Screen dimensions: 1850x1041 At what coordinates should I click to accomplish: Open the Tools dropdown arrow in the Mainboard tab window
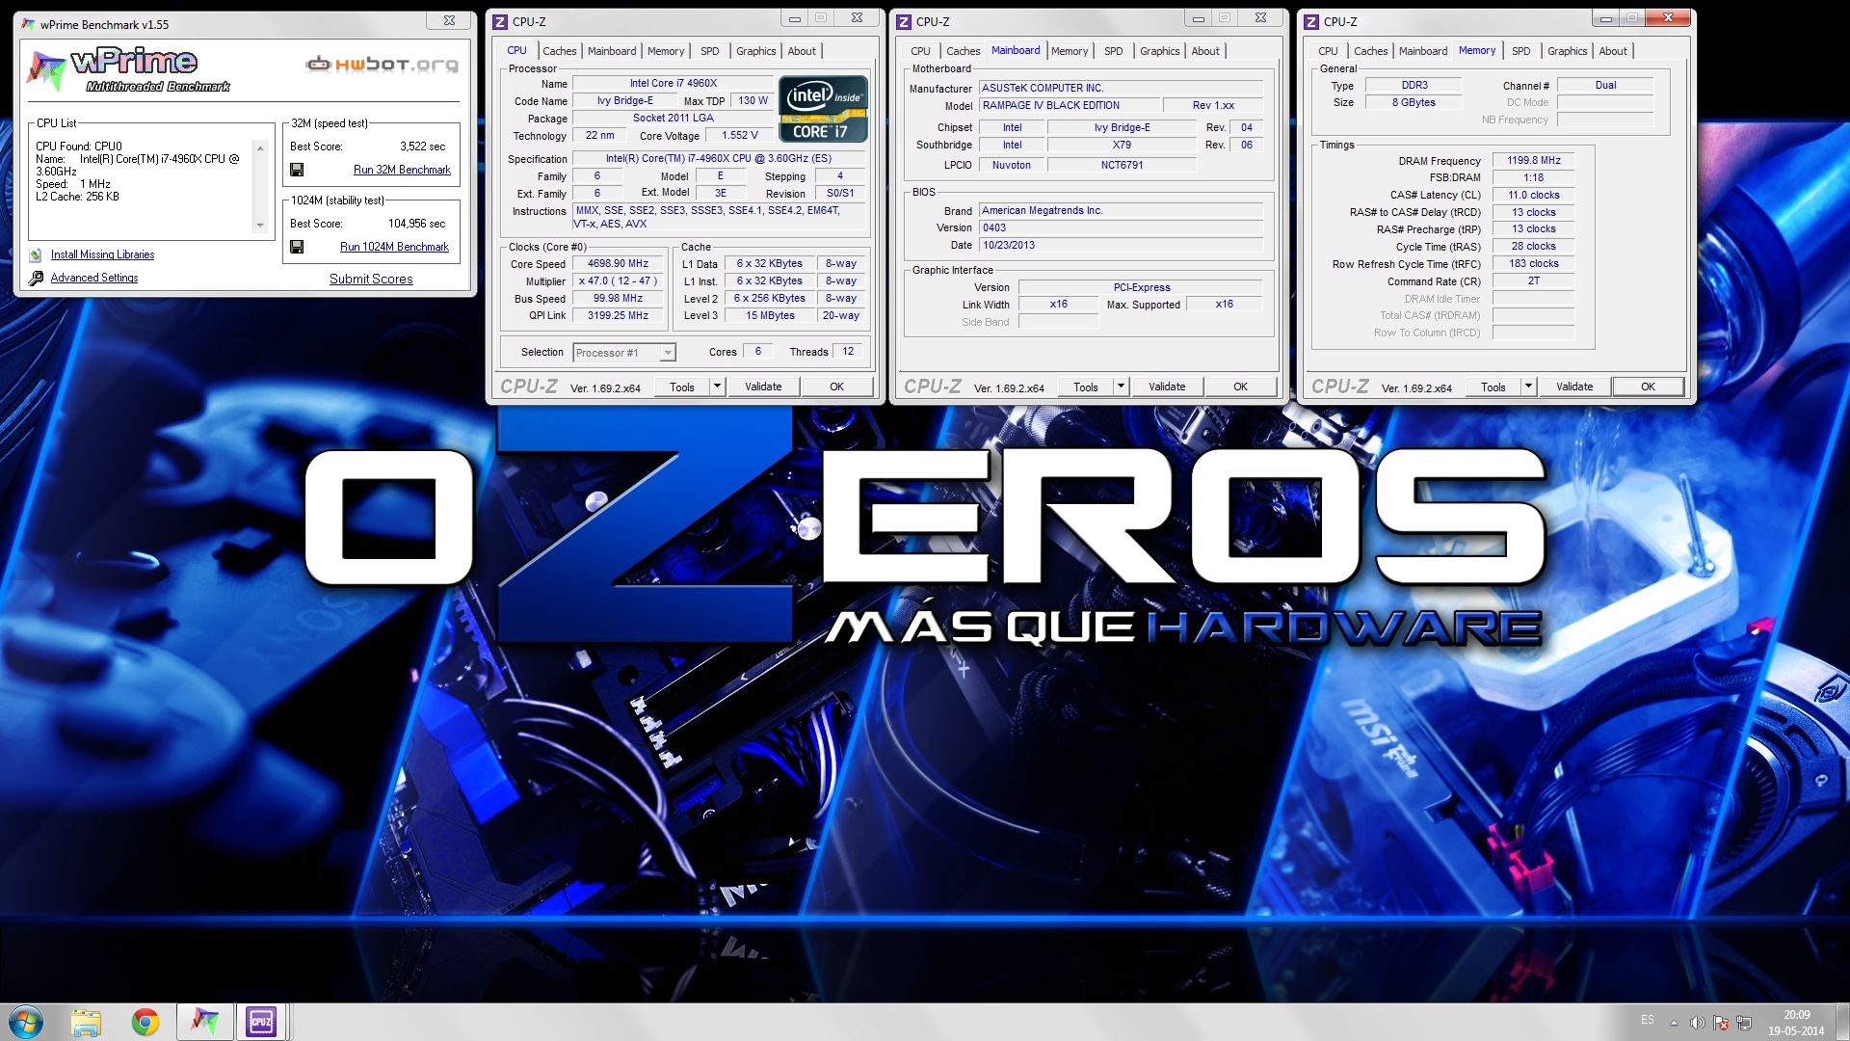pyautogui.click(x=1121, y=387)
